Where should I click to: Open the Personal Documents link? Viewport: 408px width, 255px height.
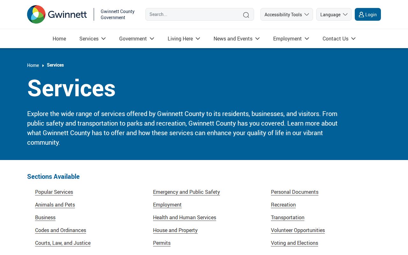pyautogui.click(x=295, y=192)
